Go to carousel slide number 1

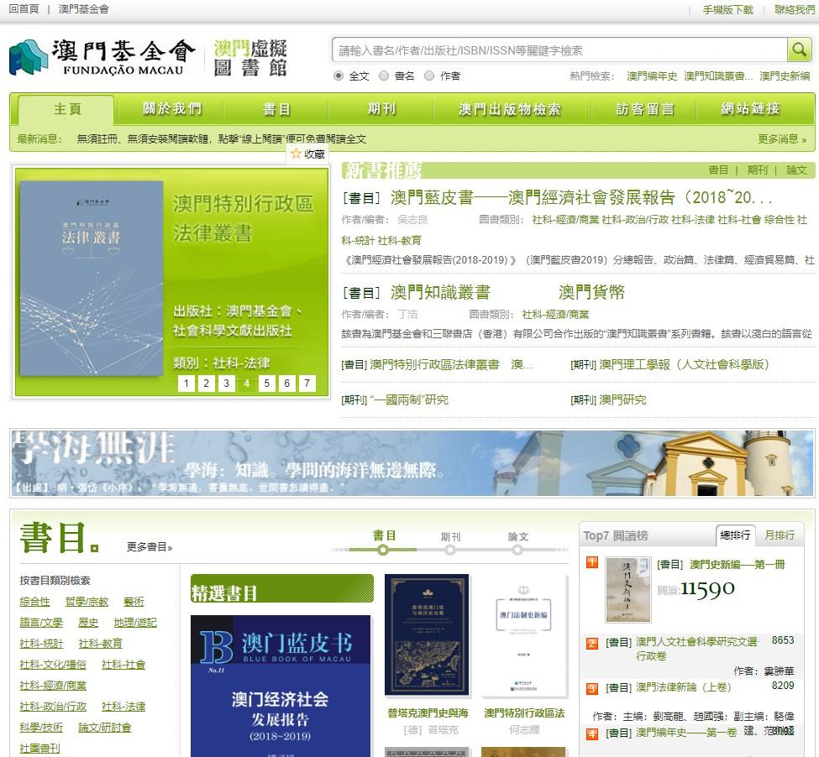click(x=186, y=384)
